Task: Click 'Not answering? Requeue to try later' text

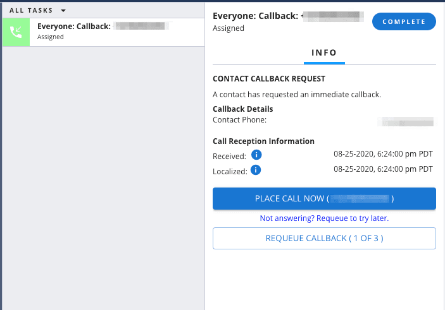Action: tap(324, 218)
